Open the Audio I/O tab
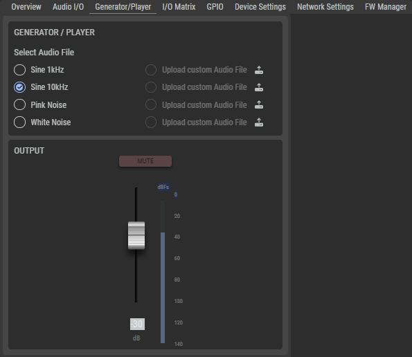Screen dimensions: 412x357 click(x=68, y=7)
